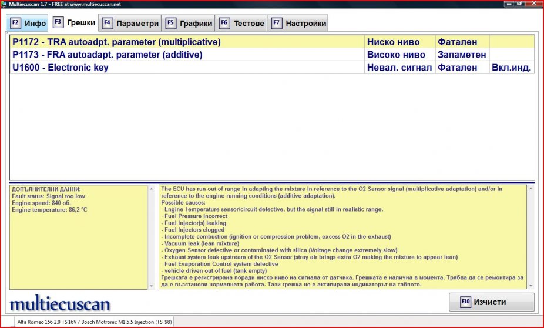
Task: Click the F5 key icon beside Графики
Action: tap(170, 24)
